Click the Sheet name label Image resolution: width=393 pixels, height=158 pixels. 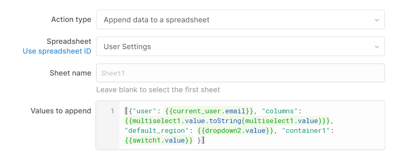click(70, 73)
